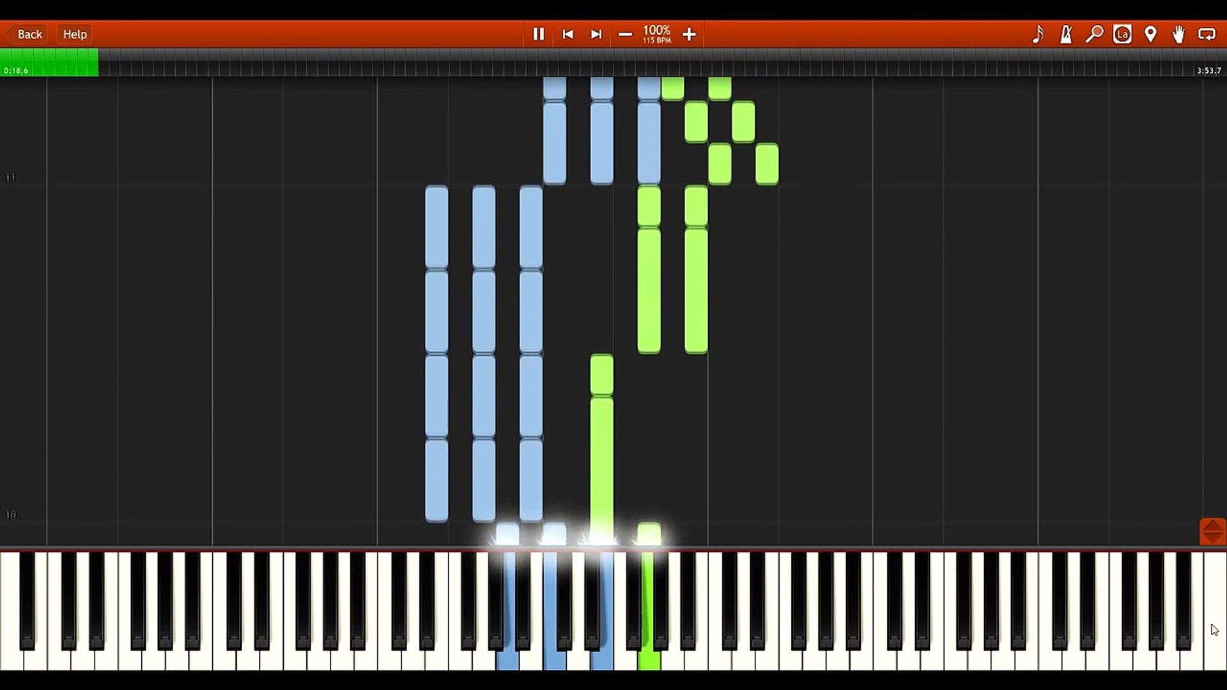Decrease speed with the minus button

coord(625,34)
